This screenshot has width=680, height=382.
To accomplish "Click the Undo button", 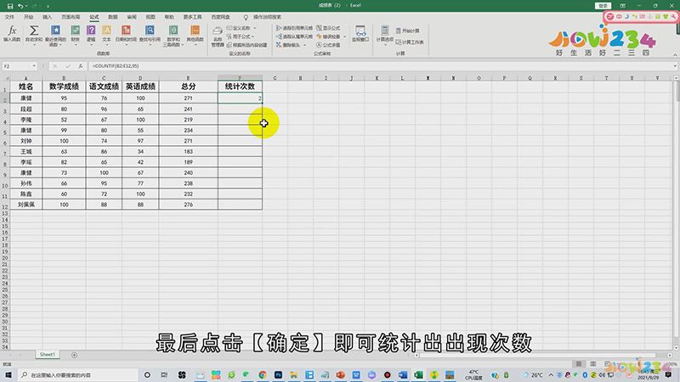I will [20, 6].
